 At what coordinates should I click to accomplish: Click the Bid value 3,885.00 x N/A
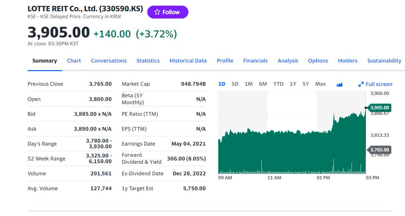(x=93, y=114)
